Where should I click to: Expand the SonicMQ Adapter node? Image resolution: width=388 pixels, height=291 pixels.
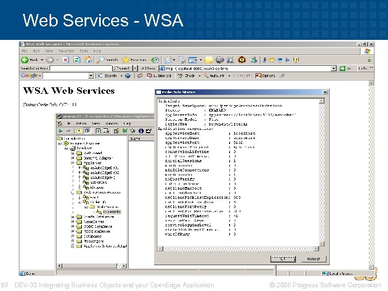[73, 158]
